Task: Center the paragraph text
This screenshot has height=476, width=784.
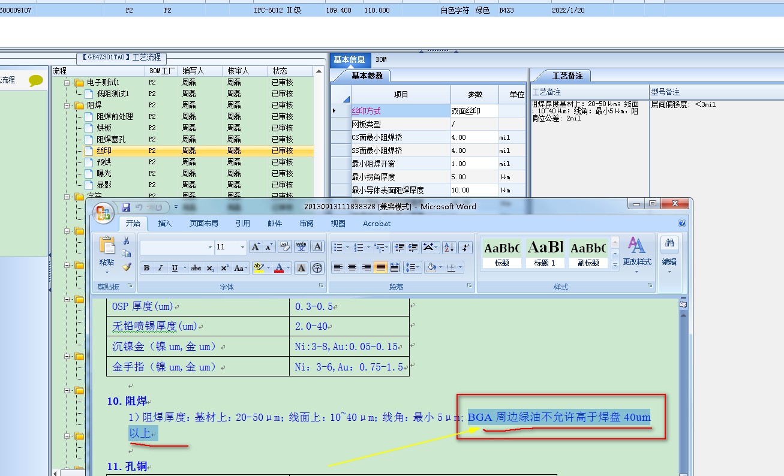Action: pos(352,267)
